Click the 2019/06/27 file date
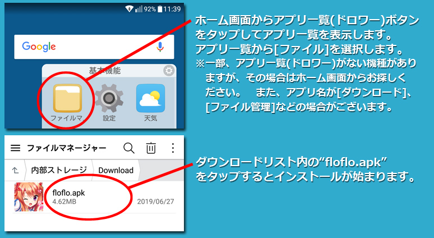 coord(155,202)
